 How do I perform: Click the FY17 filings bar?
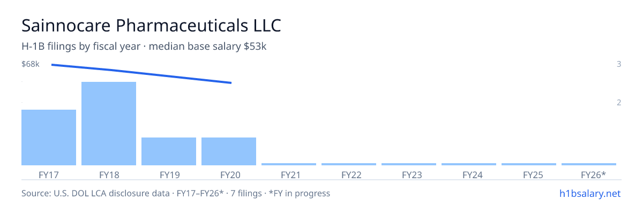pos(49,137)
